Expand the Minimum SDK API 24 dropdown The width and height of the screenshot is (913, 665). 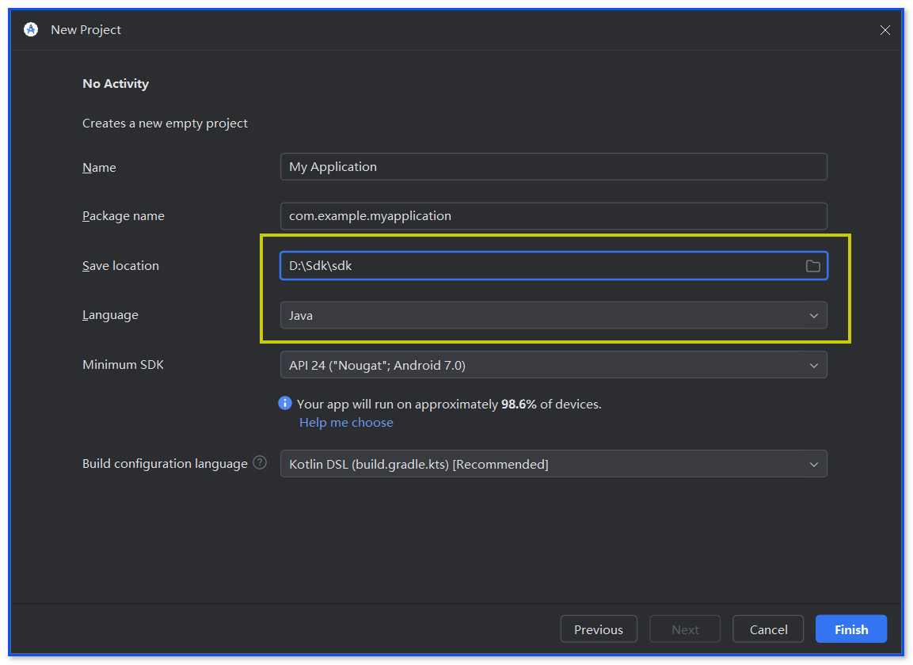point(554,365)
